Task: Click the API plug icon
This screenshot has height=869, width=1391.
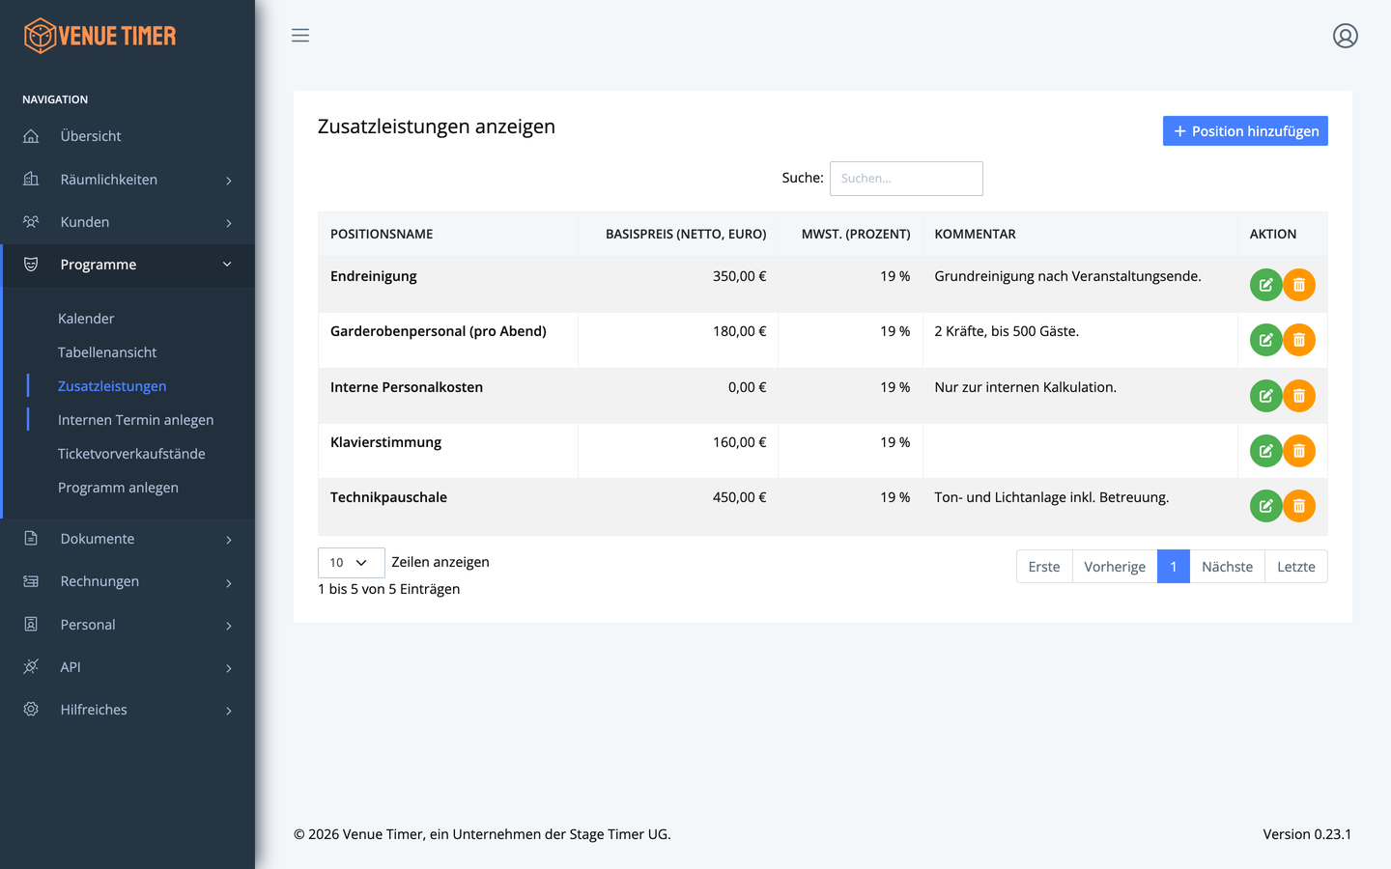Action: pos(31,667)
